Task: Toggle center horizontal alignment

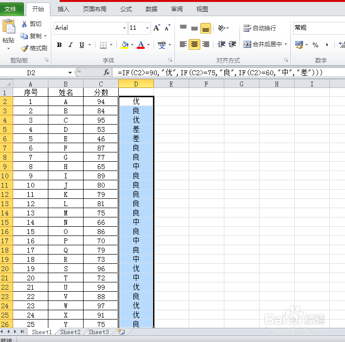Action: click(194, 44)
